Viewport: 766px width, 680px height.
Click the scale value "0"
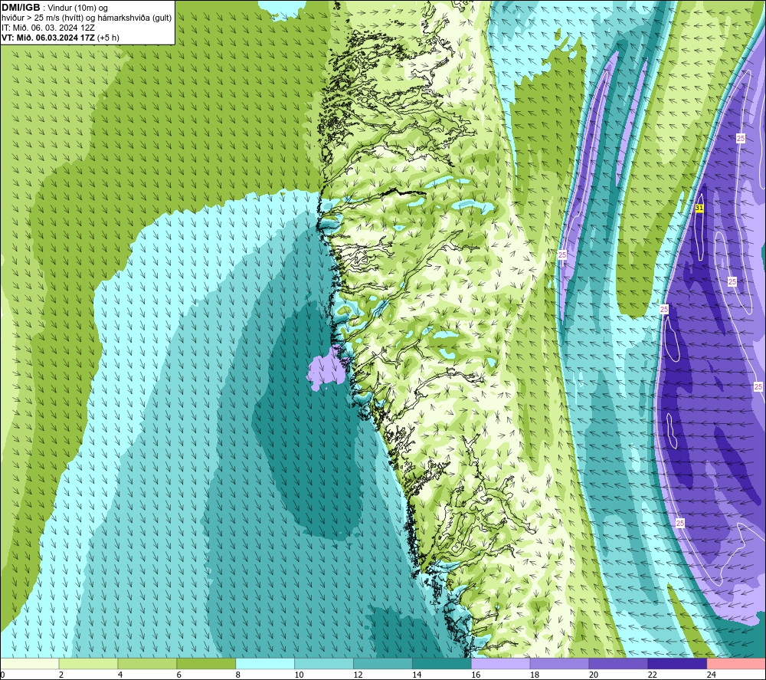pos(2,675)
